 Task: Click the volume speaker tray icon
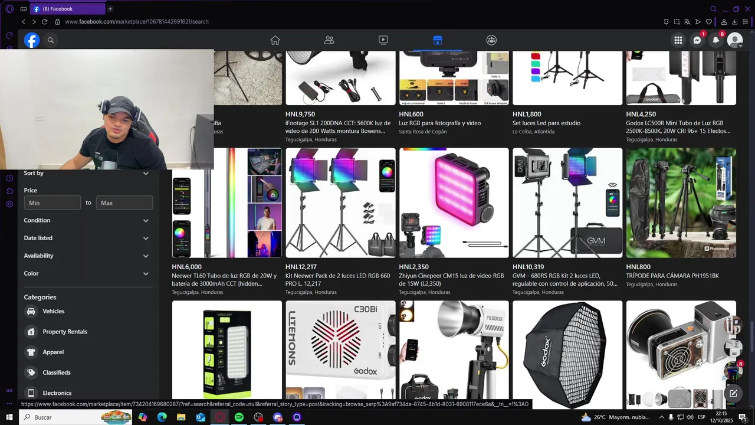(x=689, y=417)
